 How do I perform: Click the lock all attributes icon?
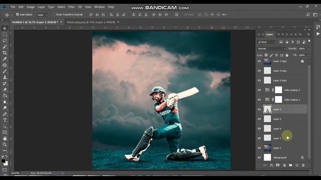(x=287, y=55)
